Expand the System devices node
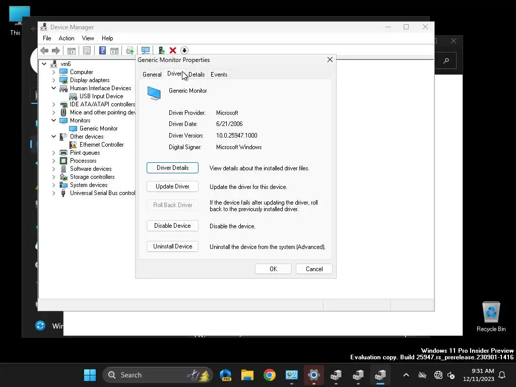The width and height of the screenshot is (516, 387). pyautogui.click(x=53, y=185)
